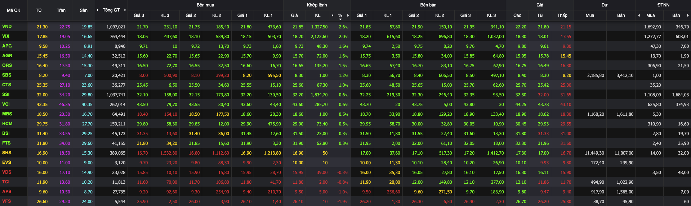Click VND foreign buy value 1,692,90

point(652,27)
